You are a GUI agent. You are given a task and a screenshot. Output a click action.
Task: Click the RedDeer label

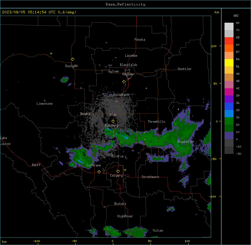tap(128, 74)
